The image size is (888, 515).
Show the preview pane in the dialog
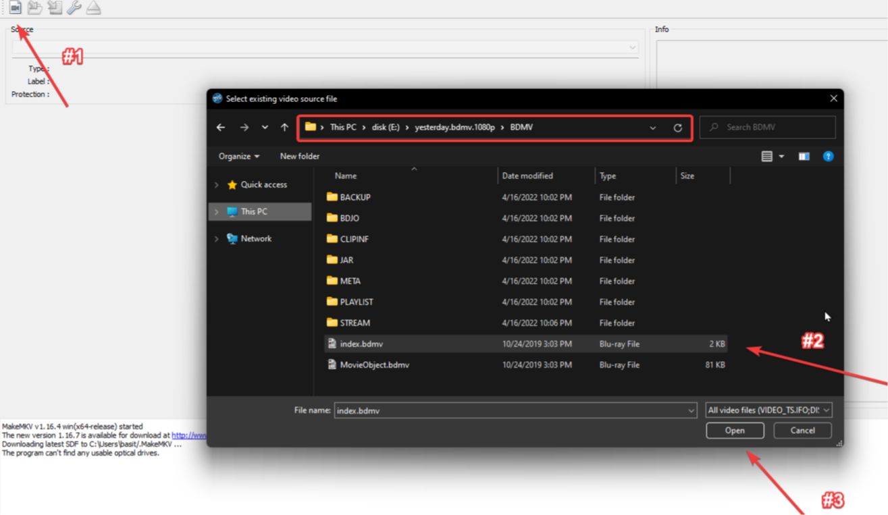[x=804, y=156]
